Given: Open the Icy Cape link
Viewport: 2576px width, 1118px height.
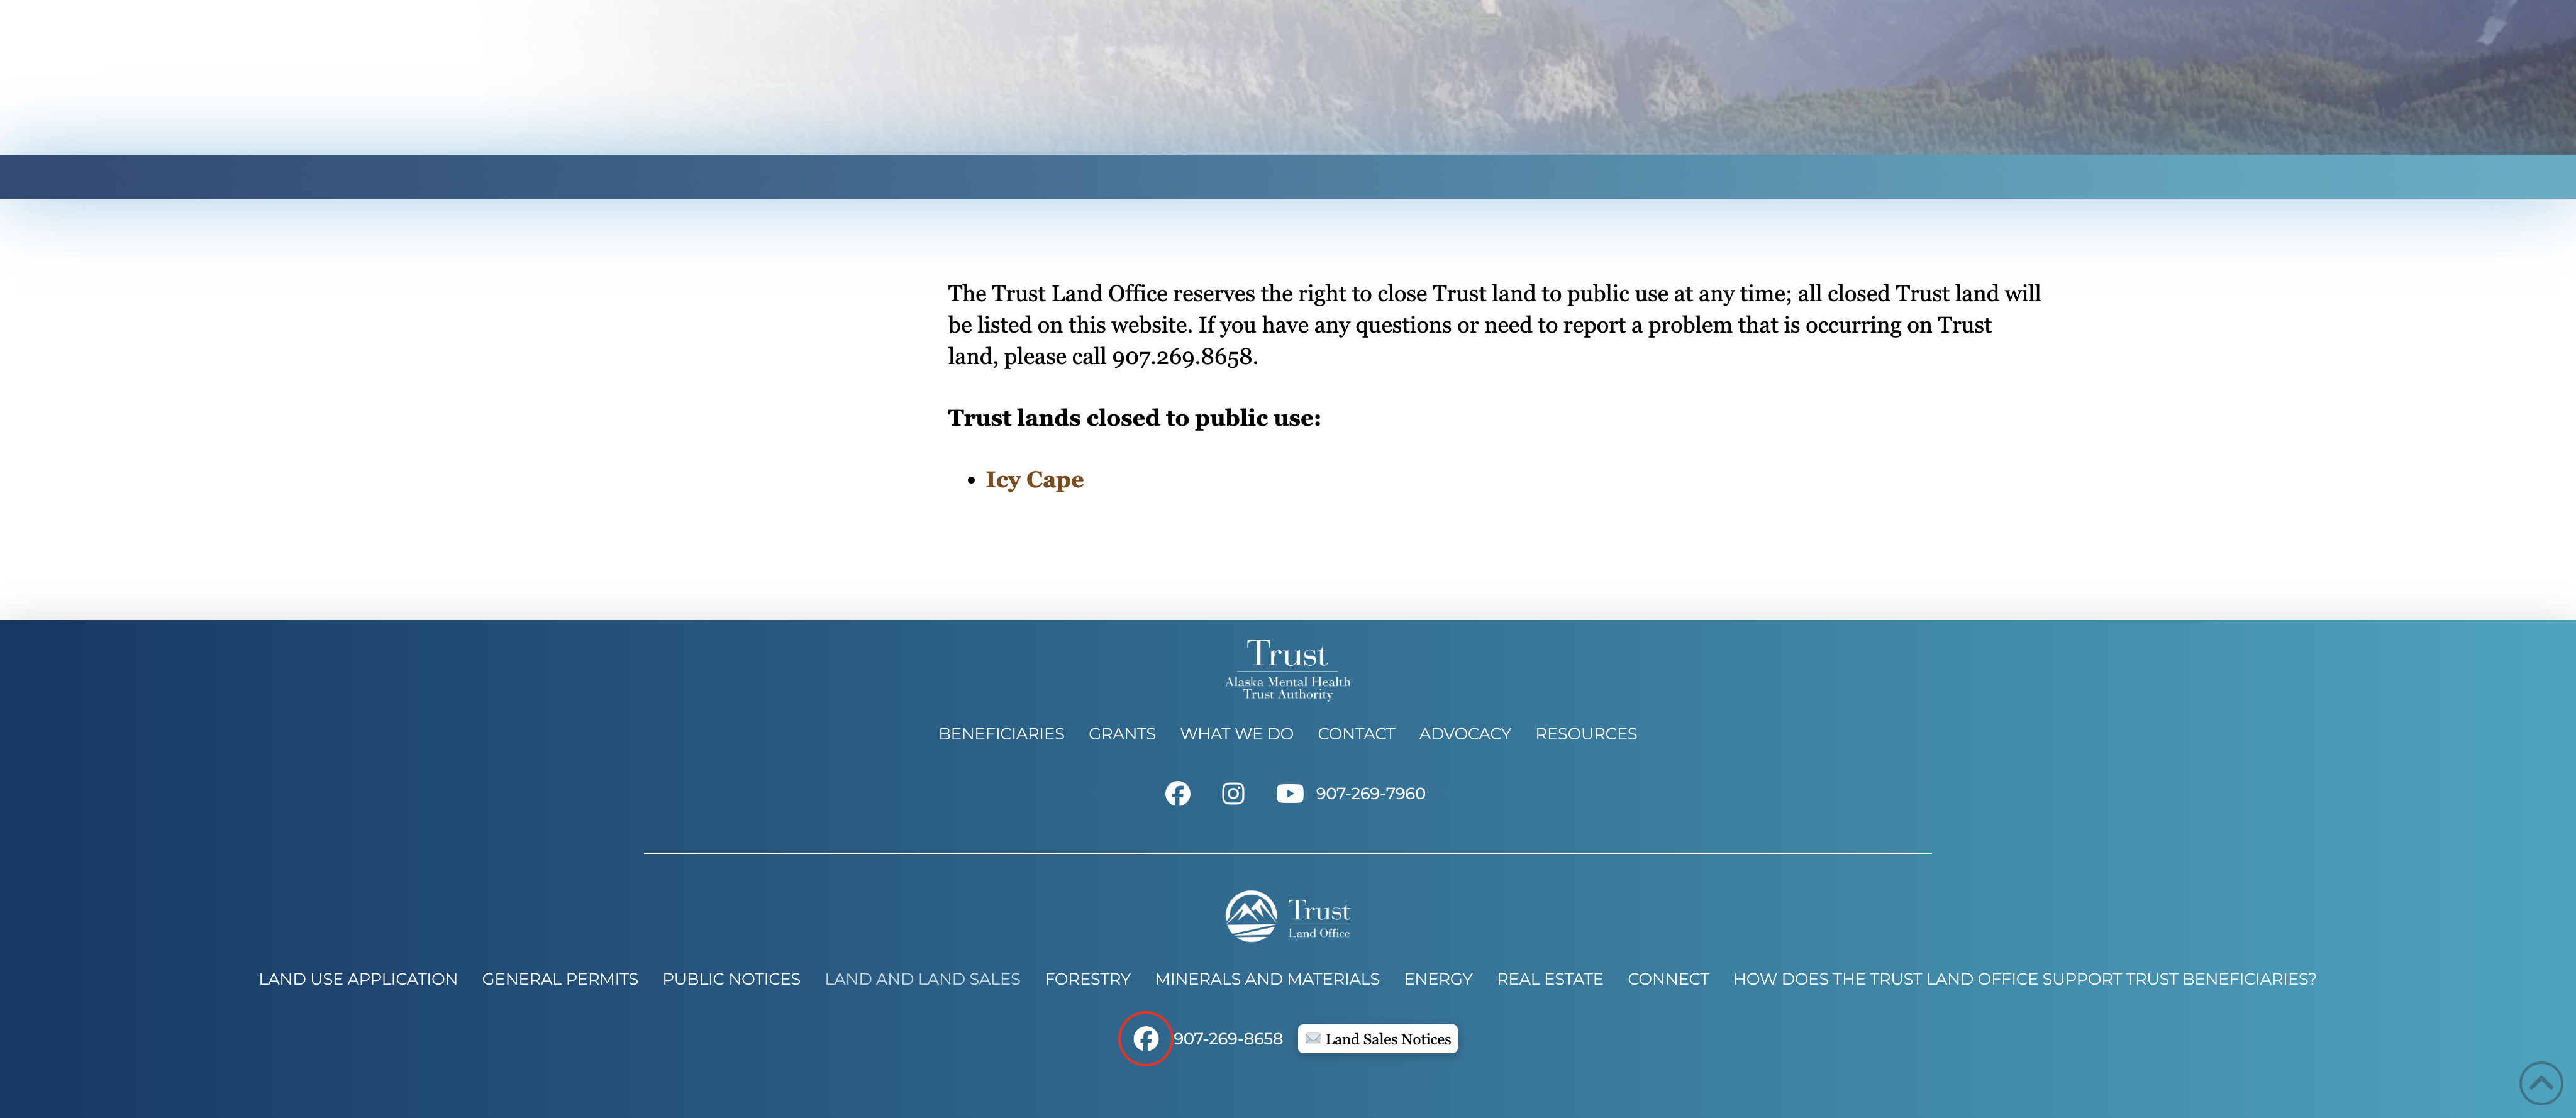Looking at the screenshot, I should pyautogui.click(x=1034, y=480).
